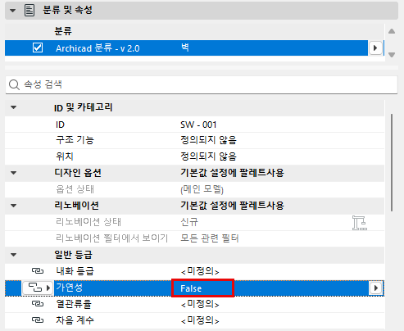Image resolution: width=404 pixels, height=331 pixels.
Task: Open the classification arrow button next to 벽
Action: point(375,48)
